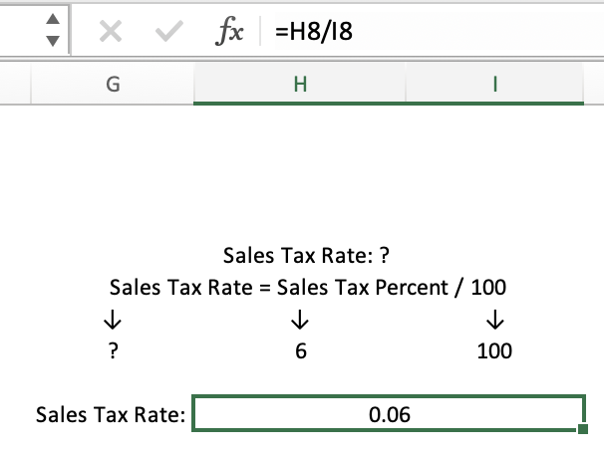Image resolution: width=604 pixels, height=456 pixels.
Task: Click the name box up arrow
Action: pos(57,23)
